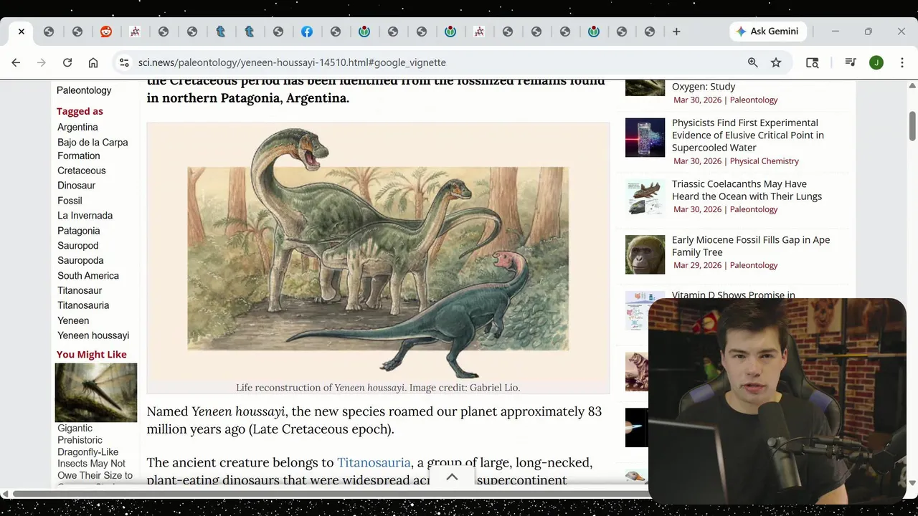
Task: Click the coelacanth article thumbnail
Action: 645,198
